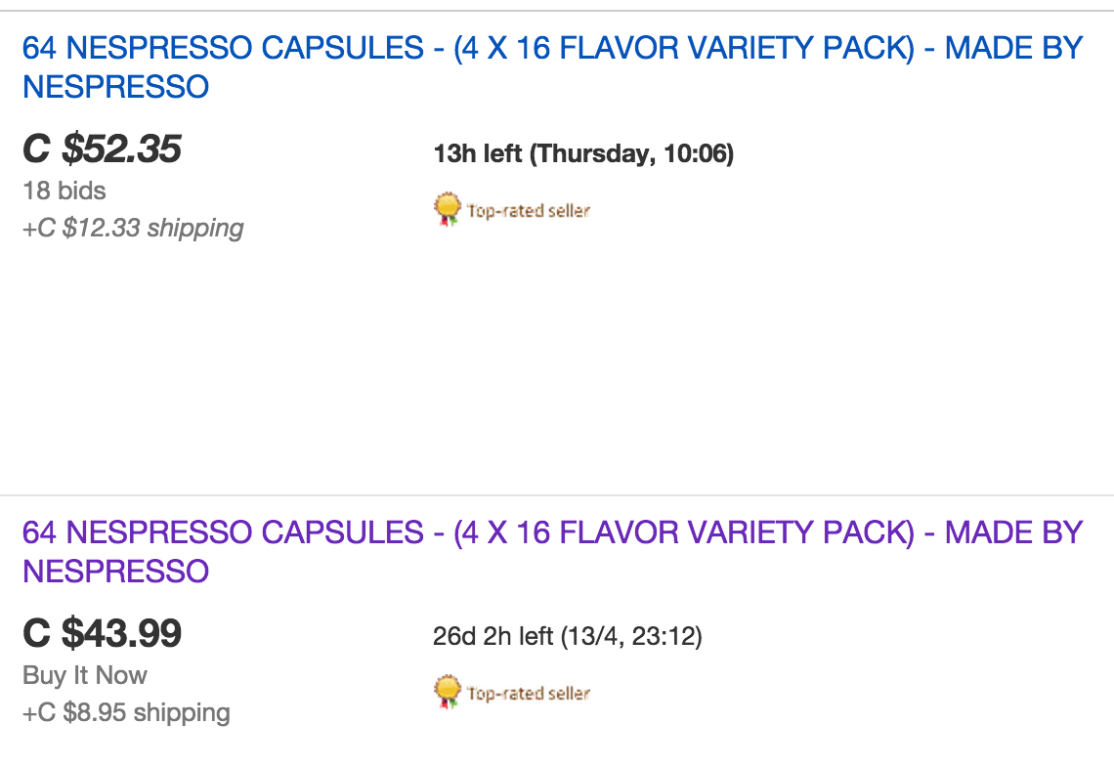The height and width of the screenshot is (766, 1114).
Task: Click the wrapped 'NESPRESSO' word ending the purple title
Action: 116,572
